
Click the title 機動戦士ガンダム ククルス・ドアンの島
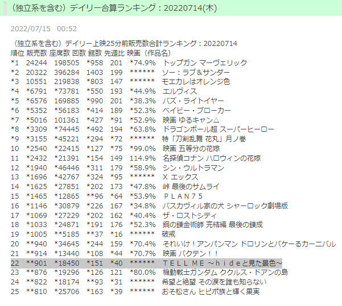point(225,273)
